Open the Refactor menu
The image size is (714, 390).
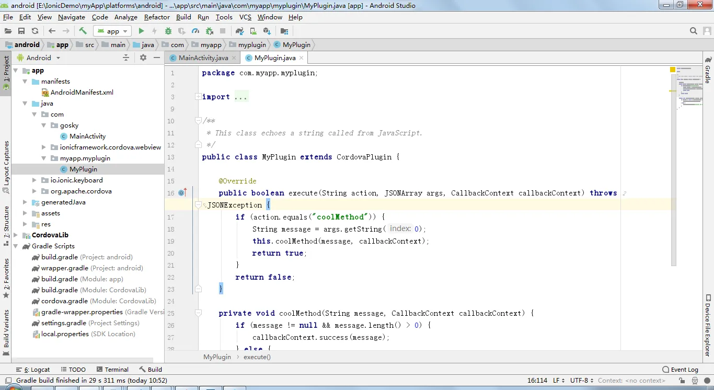coord(157,17)
